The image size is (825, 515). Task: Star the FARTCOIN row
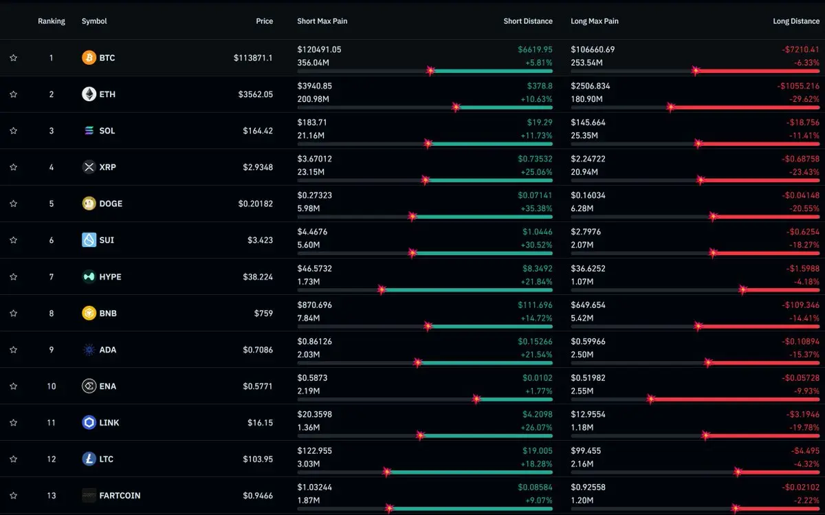coord(13,495)
